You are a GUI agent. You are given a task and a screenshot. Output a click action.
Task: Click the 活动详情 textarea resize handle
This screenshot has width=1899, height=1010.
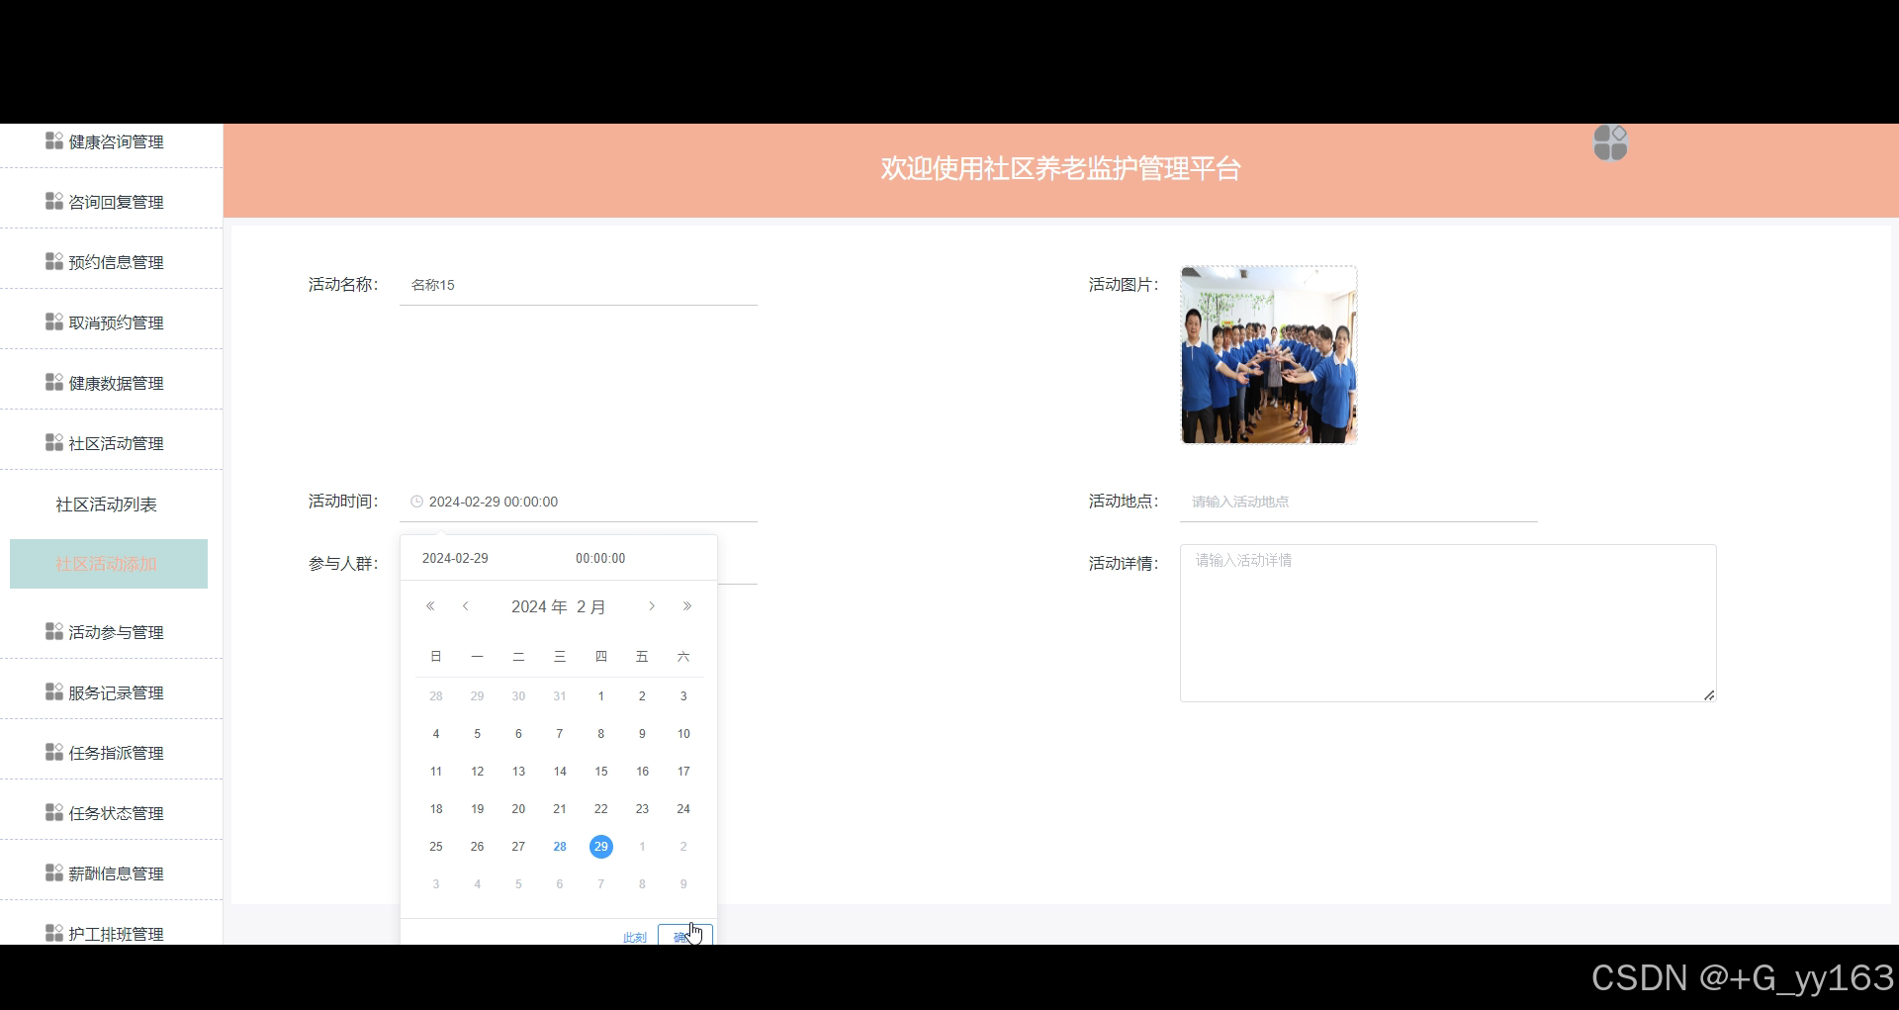[x=1709, y=694]
